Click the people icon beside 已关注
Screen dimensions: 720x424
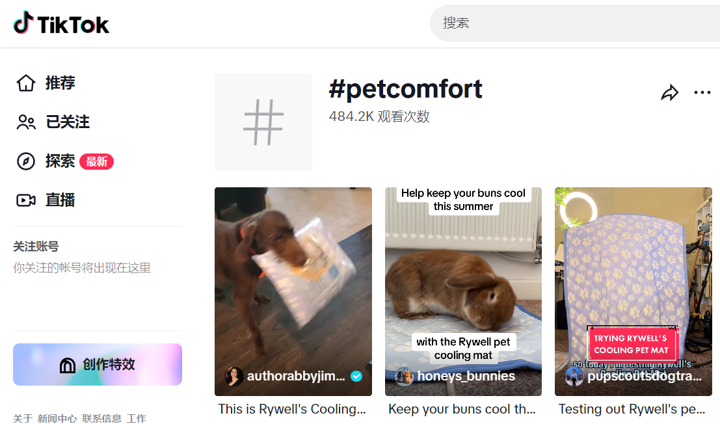pyautogui.click(x=26, y=122)
